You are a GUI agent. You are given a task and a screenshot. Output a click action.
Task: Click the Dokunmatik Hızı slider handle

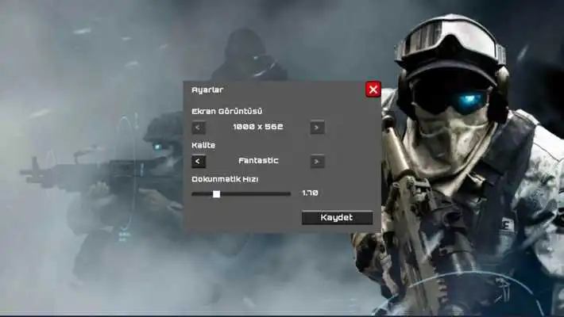pos(216,194)
